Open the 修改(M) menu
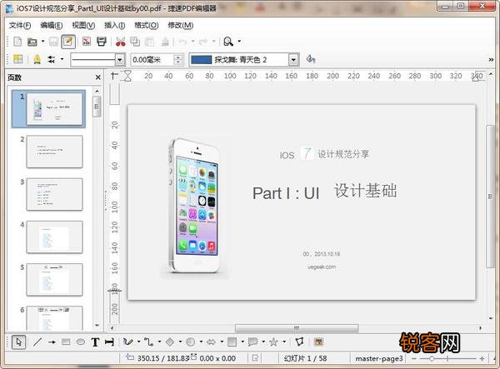Screen dimensions: 500x369 coord(181,25)
